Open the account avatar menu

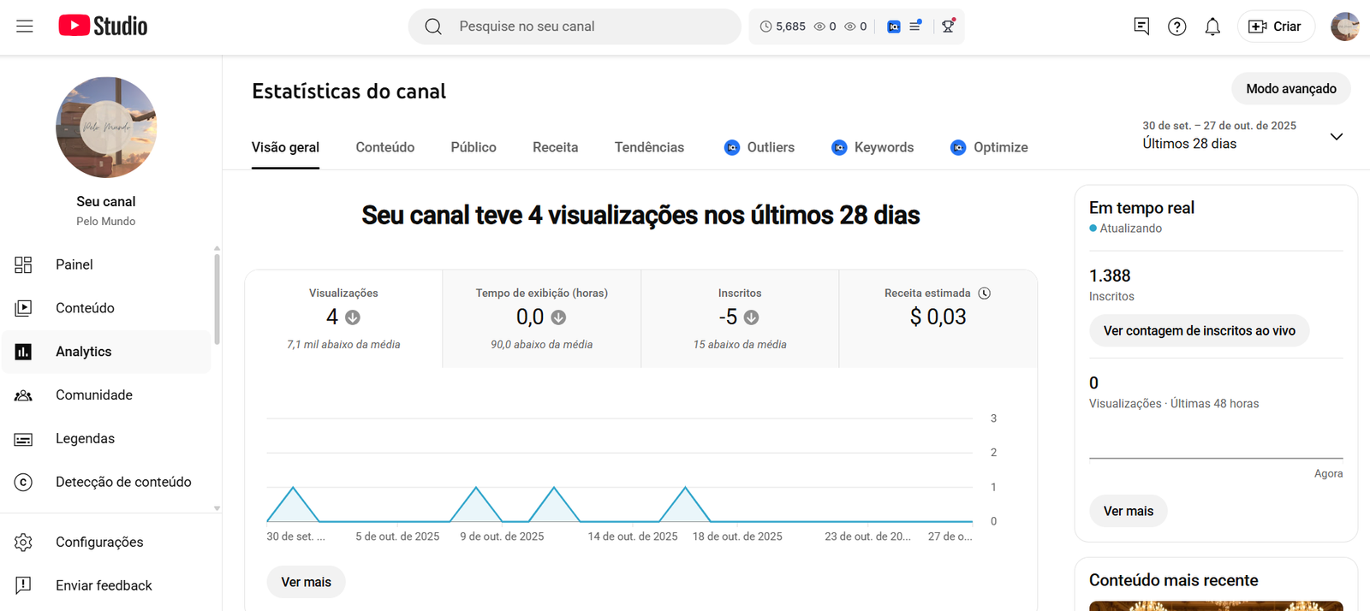[1345, 27]
